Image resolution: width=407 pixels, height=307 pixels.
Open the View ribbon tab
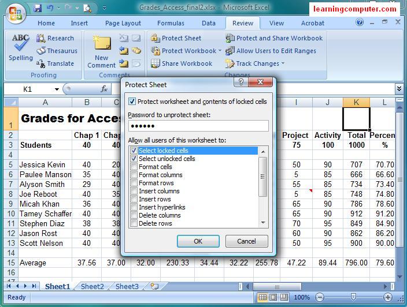pyautogui.click(x=276, y=23)
